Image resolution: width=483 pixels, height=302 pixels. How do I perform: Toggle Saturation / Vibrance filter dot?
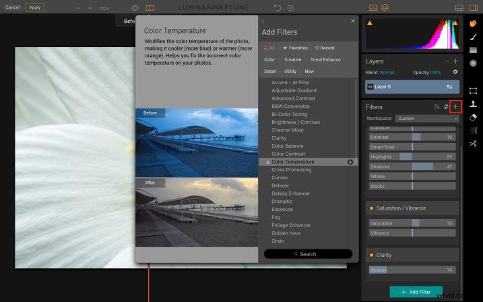371,208
